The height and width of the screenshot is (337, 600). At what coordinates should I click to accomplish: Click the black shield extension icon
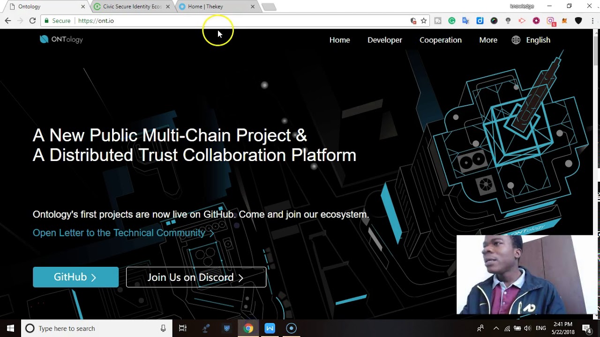578,21
